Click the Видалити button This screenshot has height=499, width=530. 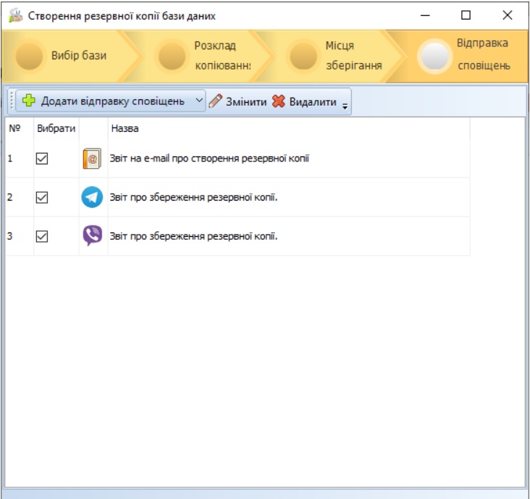point(304,101)
